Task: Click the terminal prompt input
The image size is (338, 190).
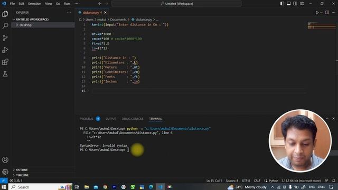Action: tap(128, 150)
